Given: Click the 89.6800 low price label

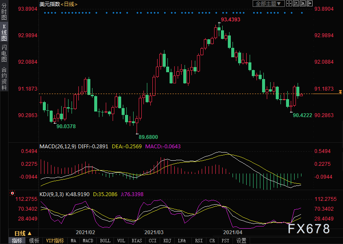Looking at the screenshot, I should tap(148, 137).
